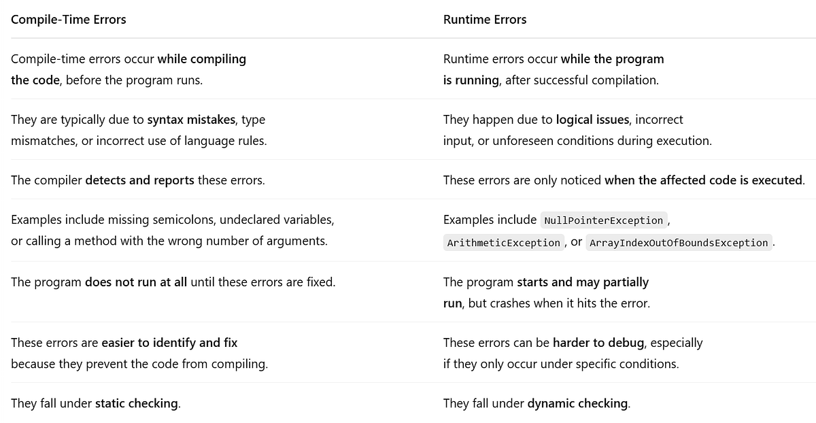Viewport: 816px width, 423px height.
Task: Click the bold text 'starts and may partially'
Action: click(583, 282)
